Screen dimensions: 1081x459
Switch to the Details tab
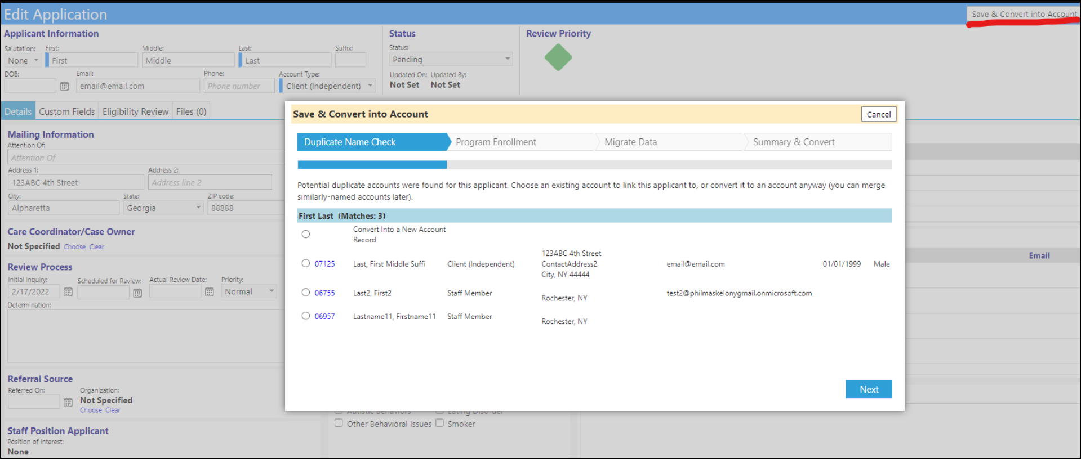click(18, 111)
